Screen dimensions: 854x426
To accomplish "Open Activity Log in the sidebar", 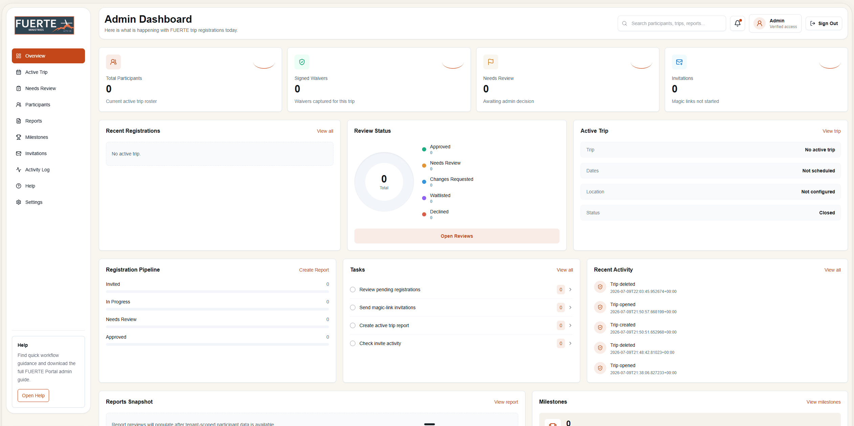I will (48, 170).
